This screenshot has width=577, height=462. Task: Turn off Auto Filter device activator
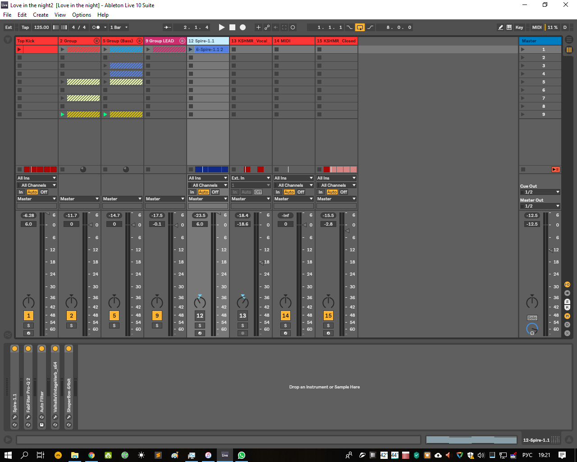click(x=41, y=348)
